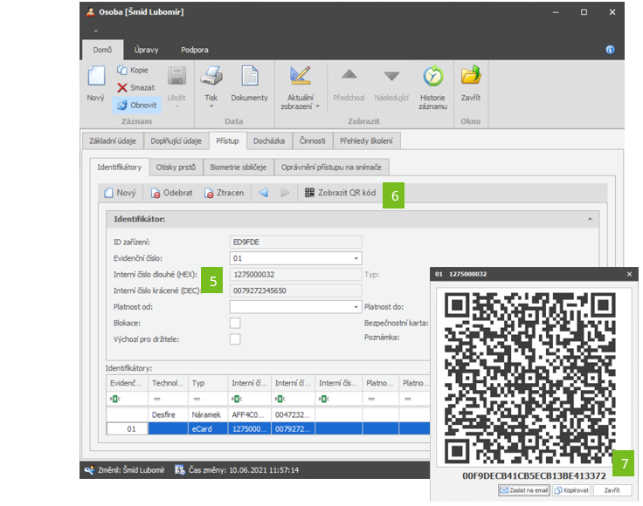Add new identifier with Nový toolbar button

(121, 193)
